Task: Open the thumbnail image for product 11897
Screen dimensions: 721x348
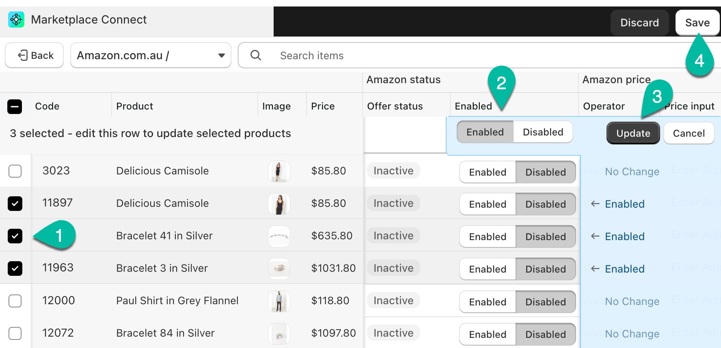Action: (279, 204)
